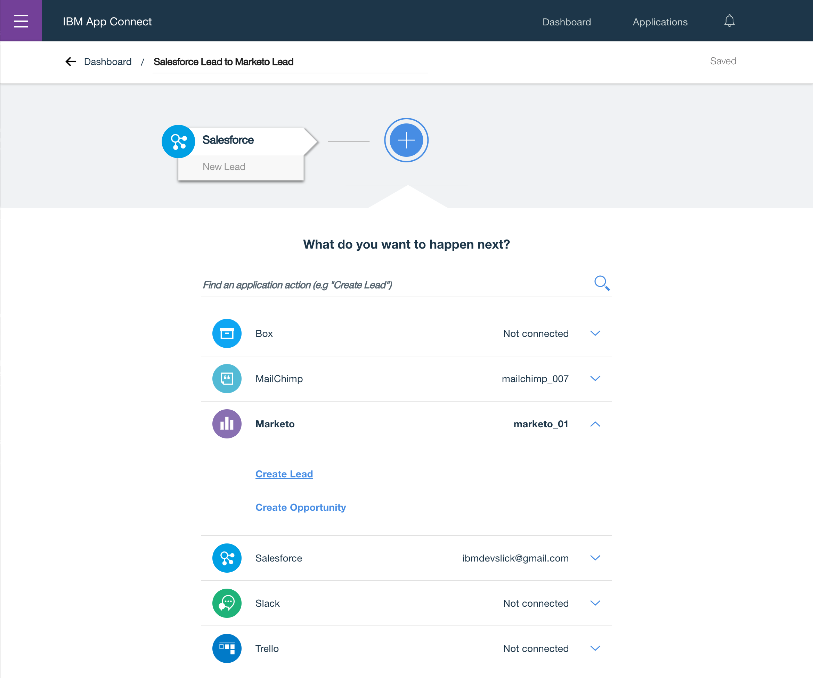Click the search magnifier icon
Image resolution: width=813 pixels, height=678 pixels.
pos(601,283)
